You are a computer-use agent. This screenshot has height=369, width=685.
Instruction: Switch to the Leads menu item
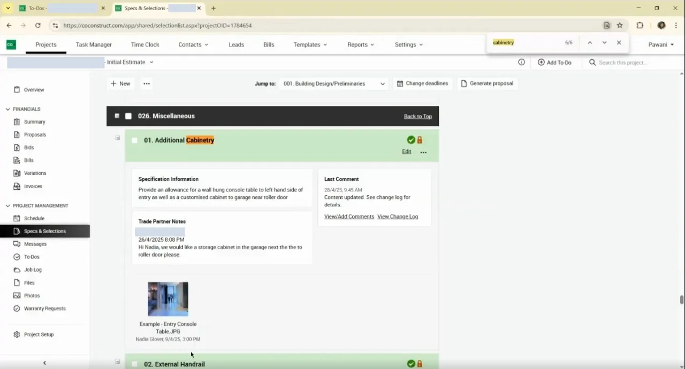click(x=237, y=44)
